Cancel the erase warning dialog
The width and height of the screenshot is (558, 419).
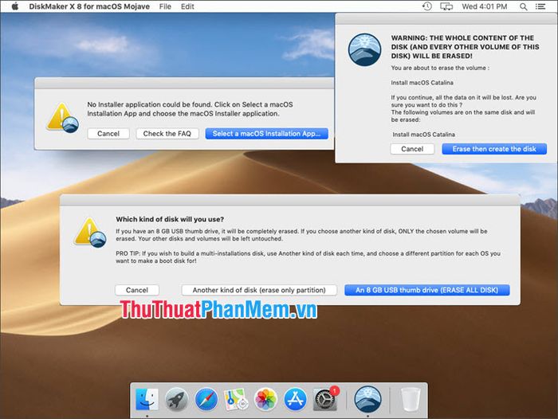[412, 149]
